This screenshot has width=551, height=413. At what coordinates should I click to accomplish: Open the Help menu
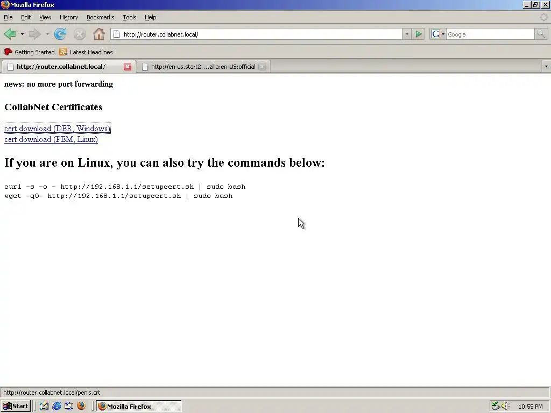pyautogui.click(x=151, y=17)
